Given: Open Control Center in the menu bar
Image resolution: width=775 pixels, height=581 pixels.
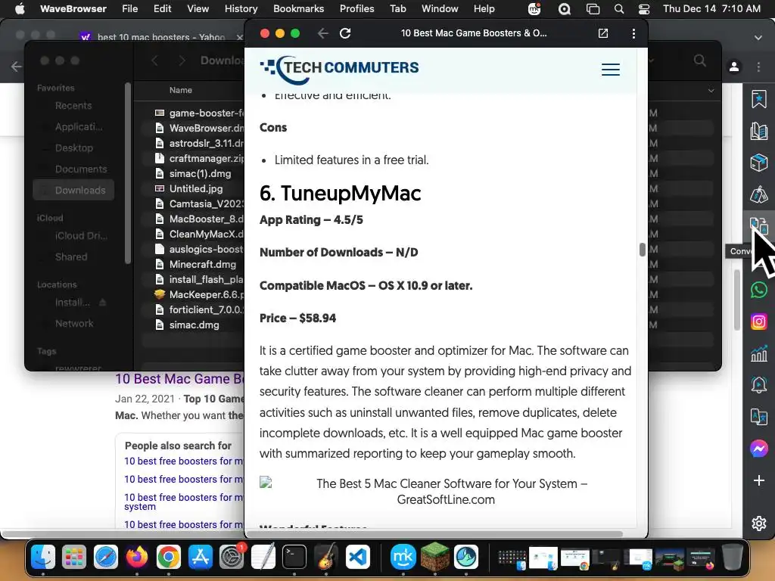Looking at the screenshot, I should [644, 8].
